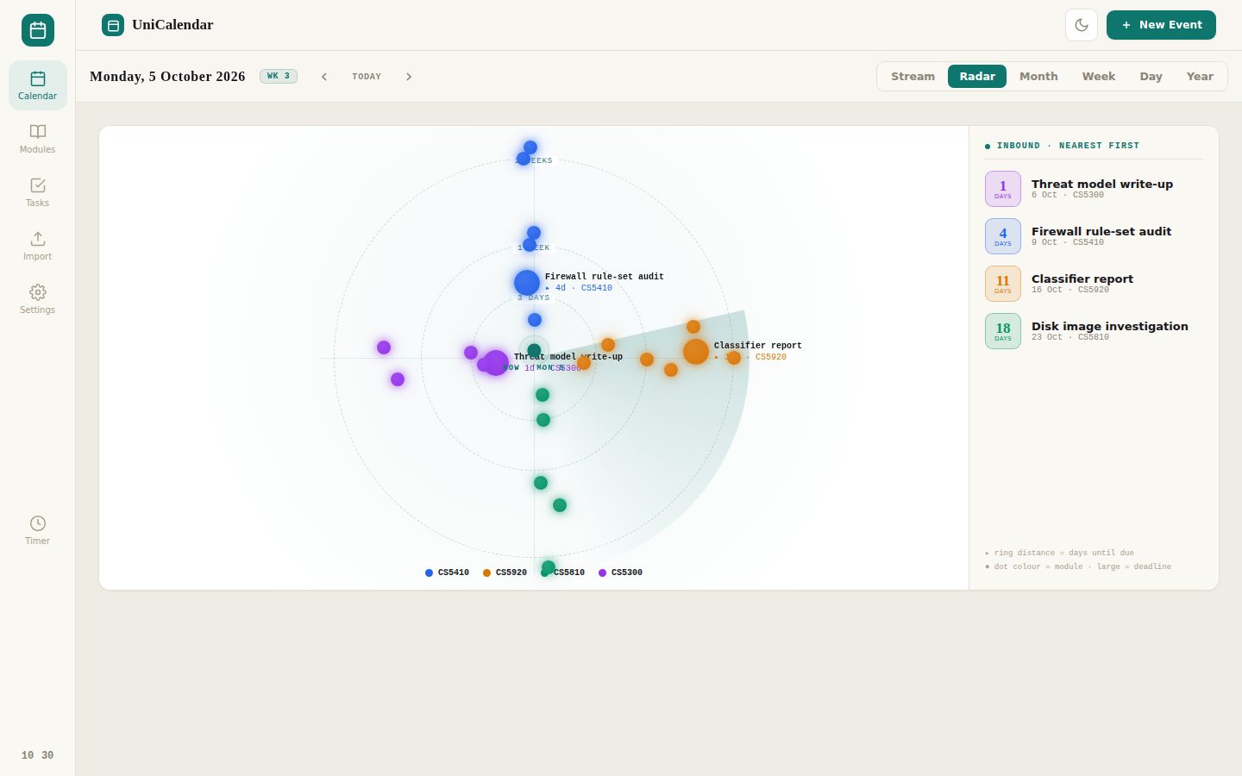Click the CS5410 blue legend swatch
The height and width of the screenshot is (776, 1242).
429,573
